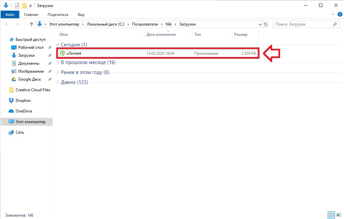Viewport: 344px width, 219px height.
Task: Click the magnifier search icon
Action: pos(335,24)
